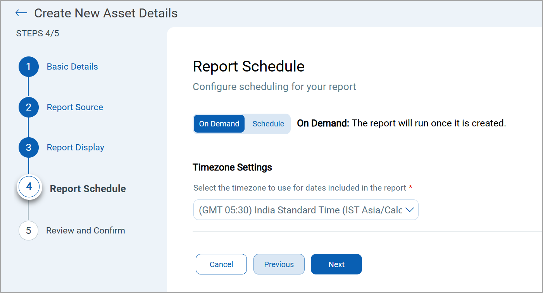
Task: Click the step 4 circle icon
Action: coord(29,187)
